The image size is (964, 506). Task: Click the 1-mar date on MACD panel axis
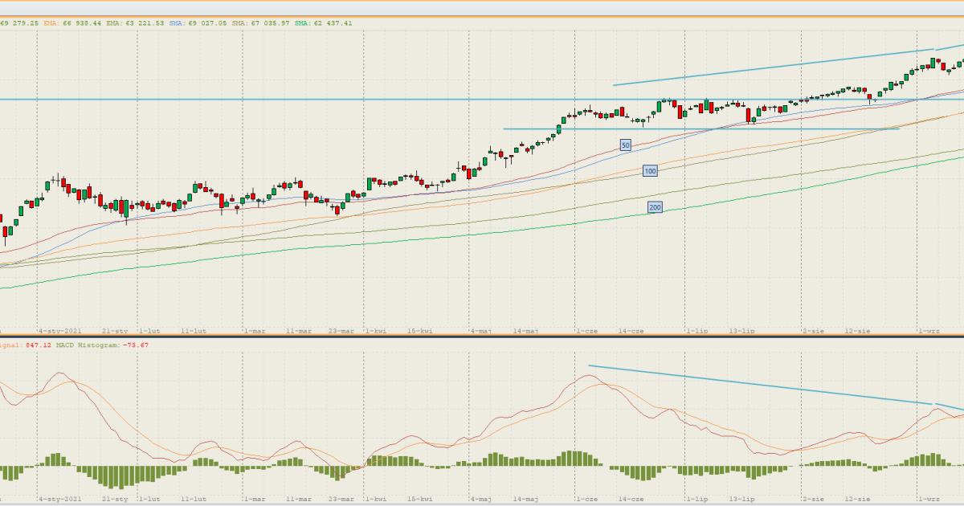(255, 499)
